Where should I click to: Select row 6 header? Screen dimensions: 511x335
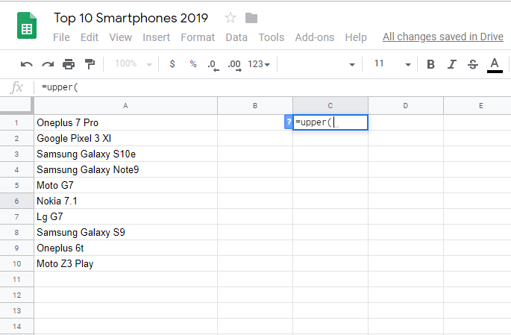pyautogui.click(x=16, y=201)
